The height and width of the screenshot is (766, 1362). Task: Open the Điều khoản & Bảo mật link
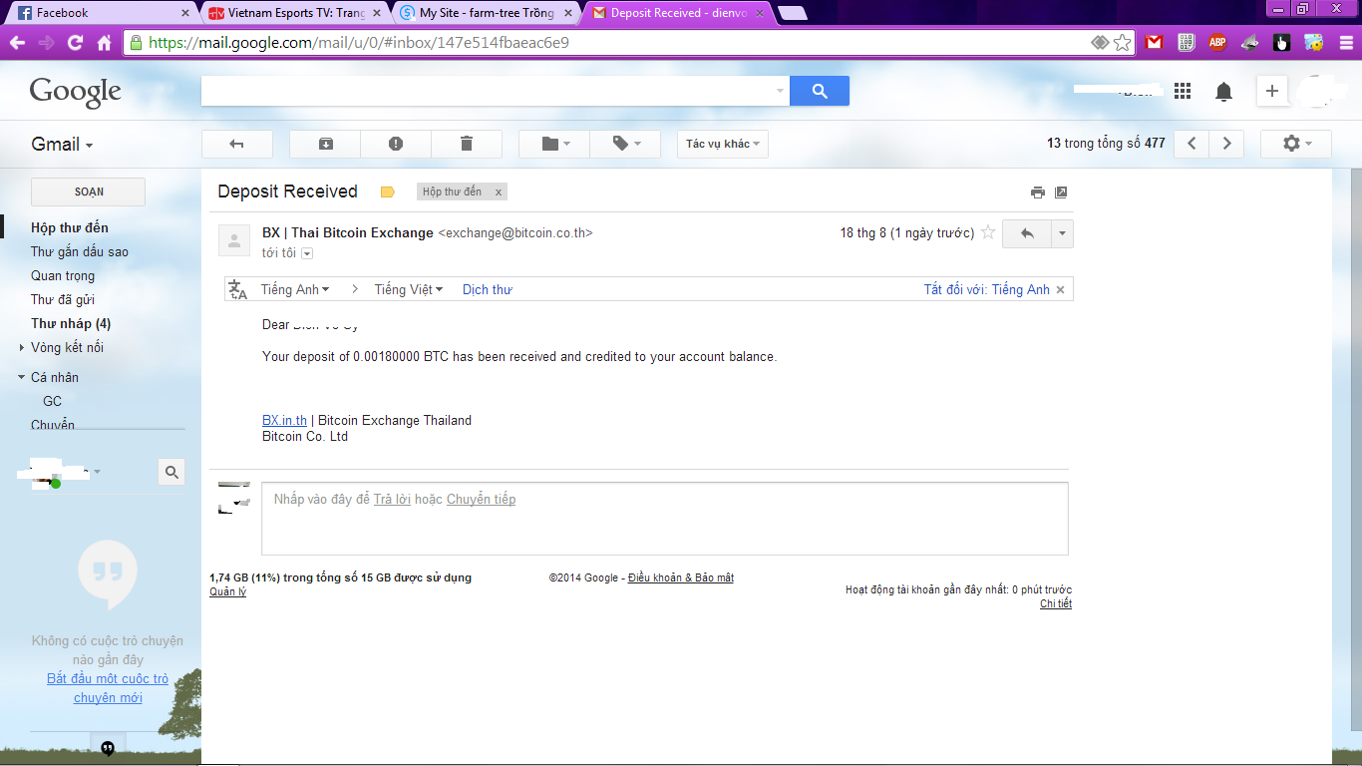[x=681, y=577]
